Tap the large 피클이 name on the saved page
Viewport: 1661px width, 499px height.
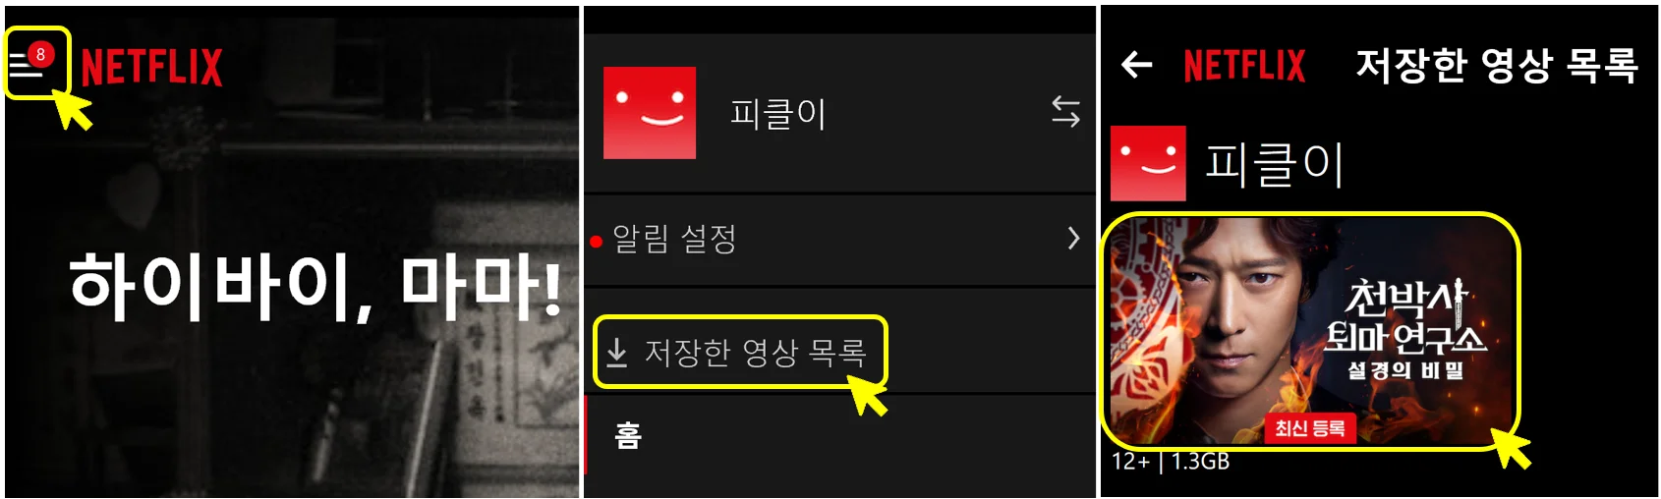click(1275, 164)
